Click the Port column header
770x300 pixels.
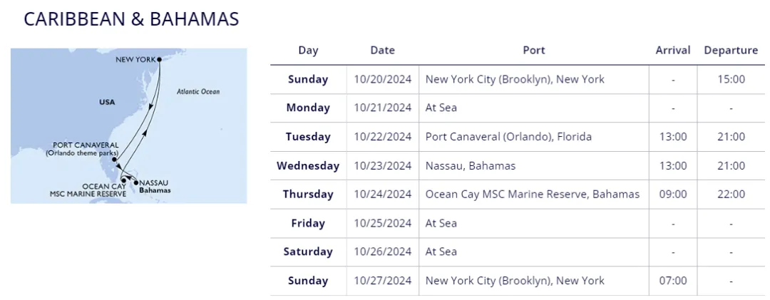tap(534, 50)
